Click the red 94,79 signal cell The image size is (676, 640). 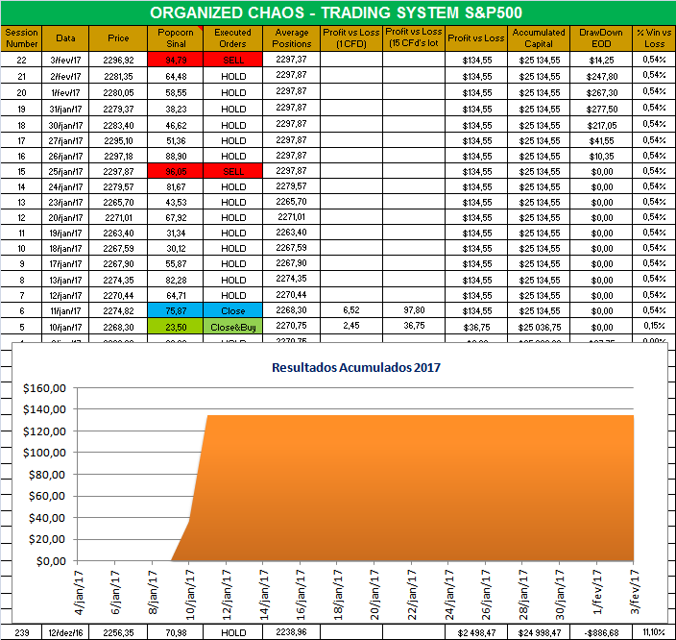(x=175, y=60)
